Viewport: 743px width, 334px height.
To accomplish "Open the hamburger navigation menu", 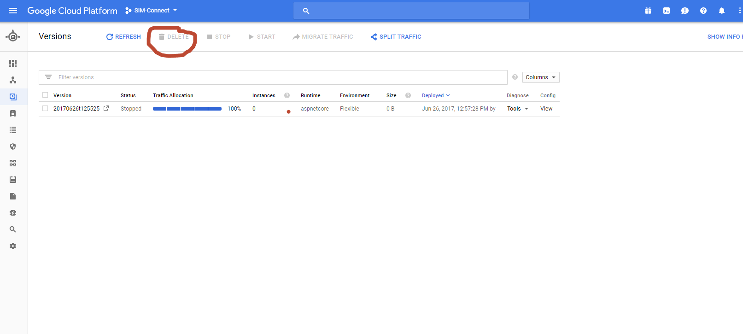I will 13,11.
